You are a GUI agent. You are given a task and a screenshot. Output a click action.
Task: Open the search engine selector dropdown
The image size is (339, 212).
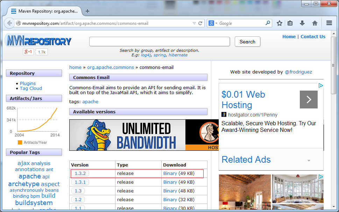tap(213, 23)
